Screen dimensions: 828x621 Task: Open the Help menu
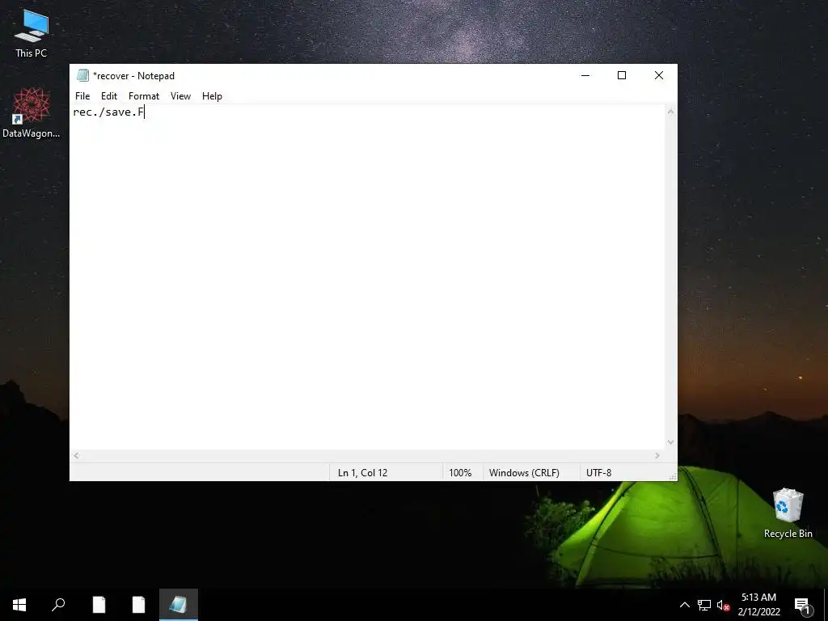[x=212, y=96]
